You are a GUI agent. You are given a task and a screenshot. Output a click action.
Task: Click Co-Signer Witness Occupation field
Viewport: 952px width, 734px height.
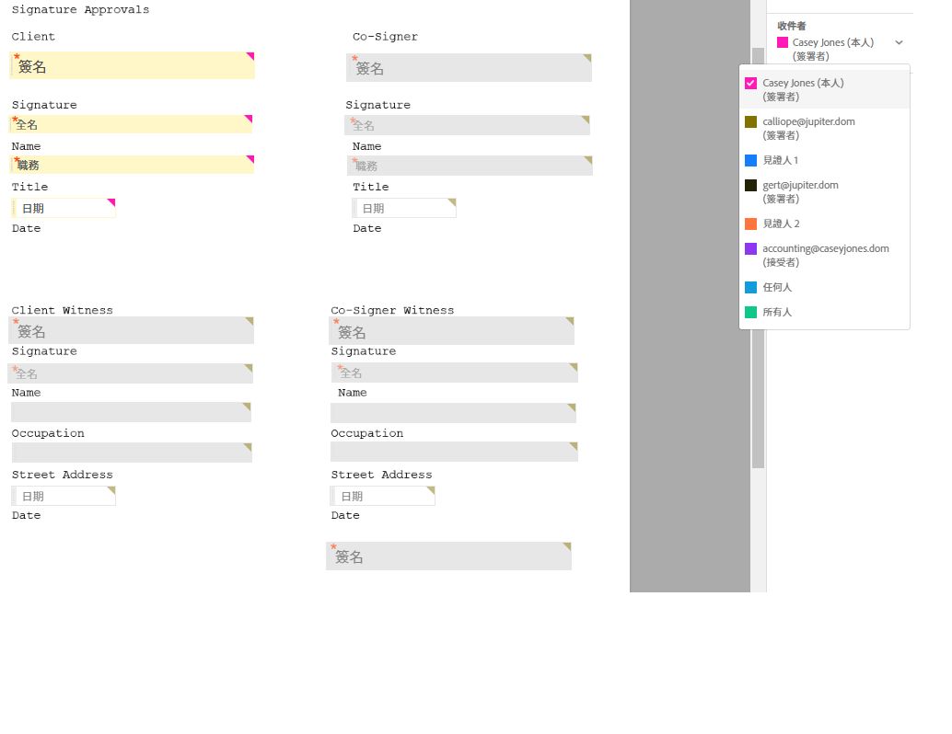tap(453, 413)
